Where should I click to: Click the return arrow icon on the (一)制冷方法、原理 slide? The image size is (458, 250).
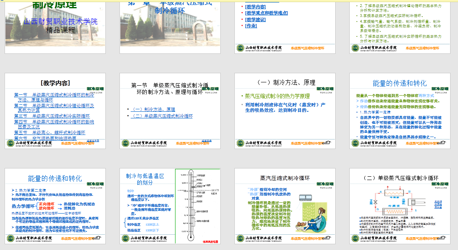pyautogui.click(x=326, y=142)
